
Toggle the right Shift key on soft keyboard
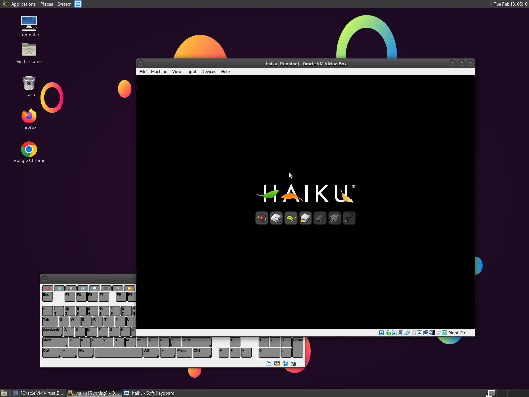(196, 342)
